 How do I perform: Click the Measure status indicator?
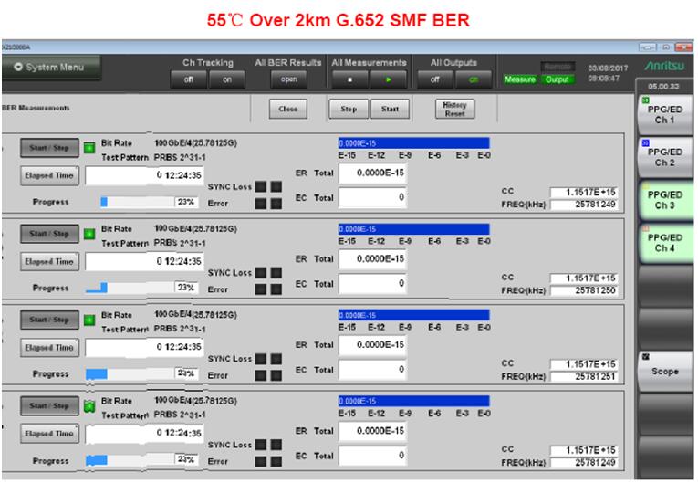click(519, 79)
